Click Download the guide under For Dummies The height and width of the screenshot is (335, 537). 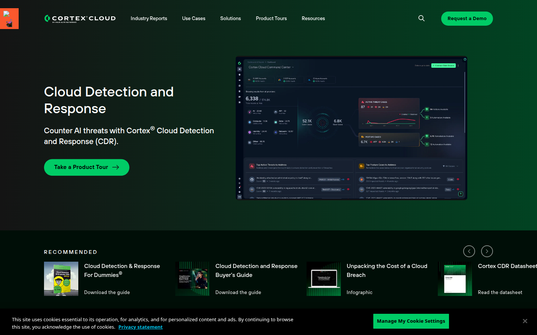point(107,293)
